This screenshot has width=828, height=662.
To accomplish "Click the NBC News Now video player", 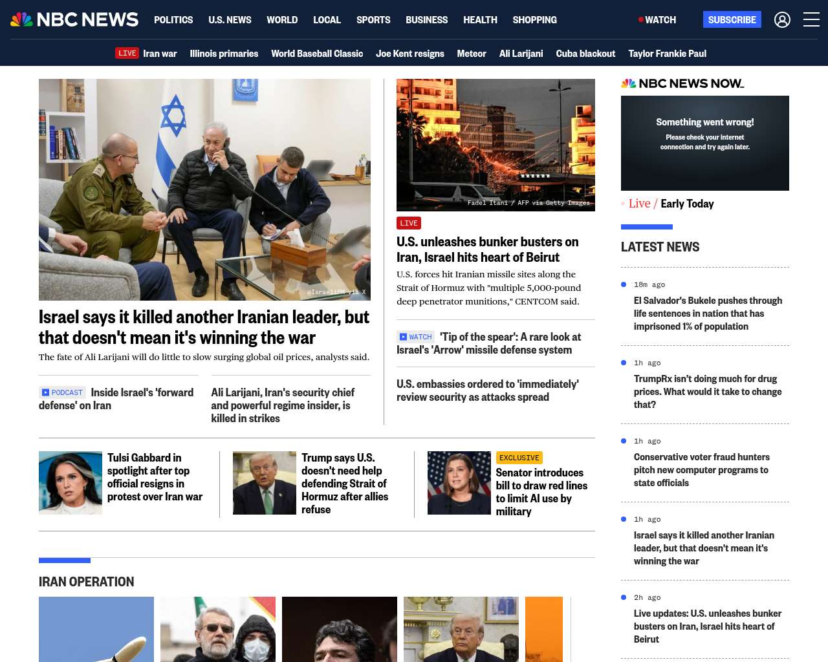I will [x=705, y=143].
